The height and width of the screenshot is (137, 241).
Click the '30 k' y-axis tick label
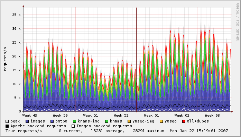click(17, 29)
